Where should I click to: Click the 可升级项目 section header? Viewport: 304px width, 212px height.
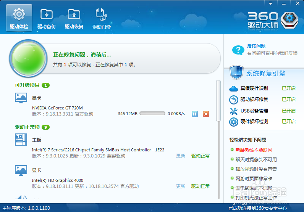(x=27, y=85)
